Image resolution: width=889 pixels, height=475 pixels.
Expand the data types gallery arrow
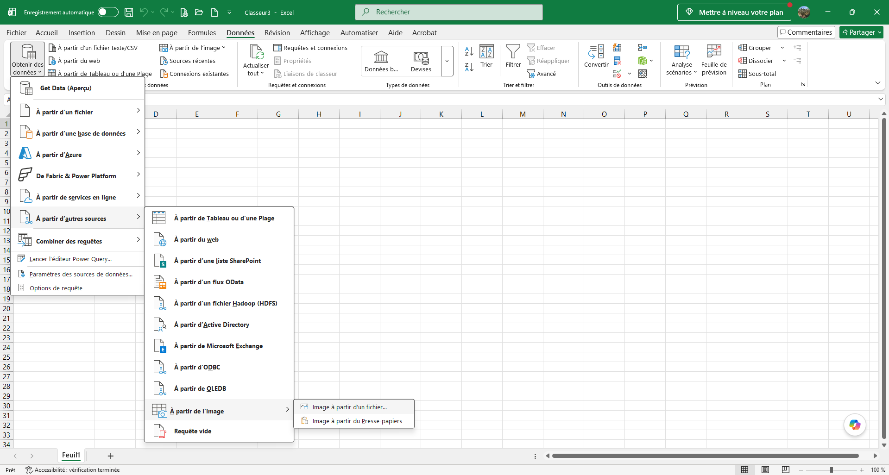[x=447, y=61]
